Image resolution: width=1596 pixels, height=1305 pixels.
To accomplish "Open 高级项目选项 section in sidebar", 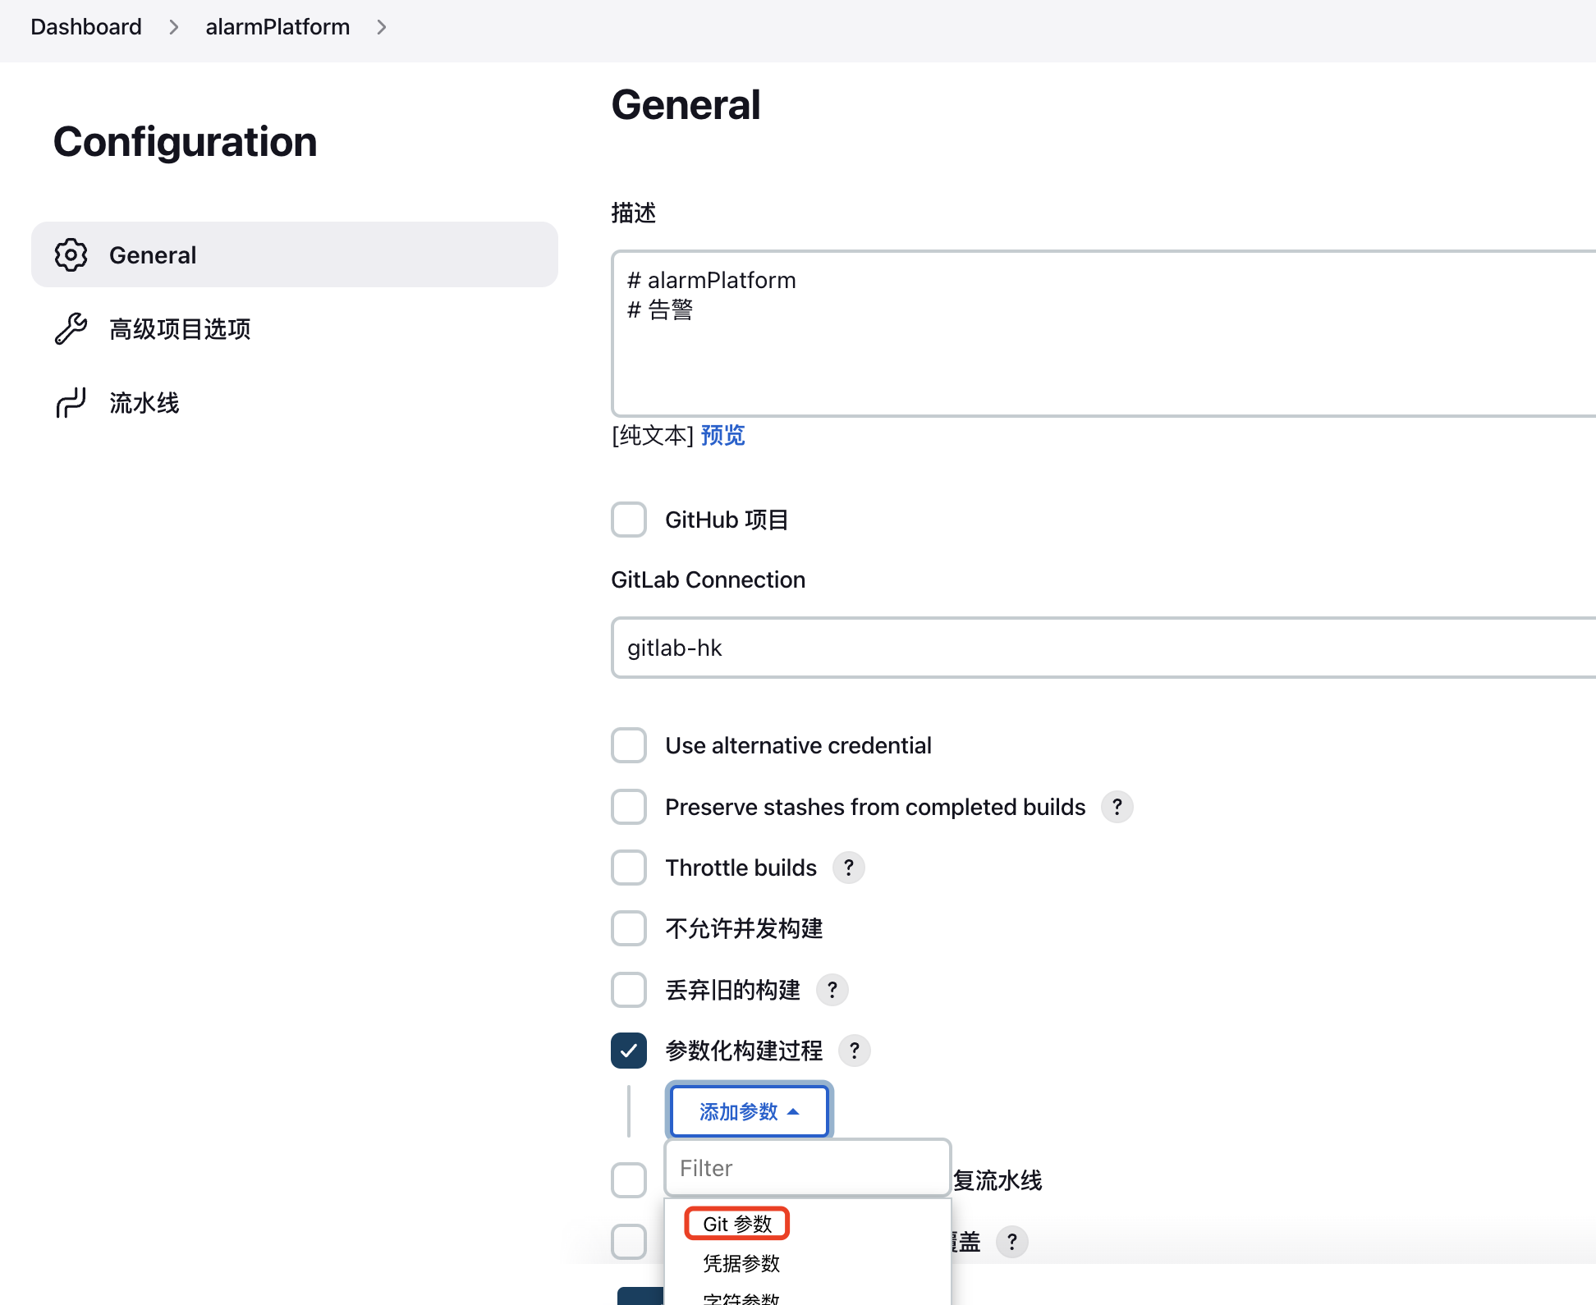I will [x=295, y=329].
